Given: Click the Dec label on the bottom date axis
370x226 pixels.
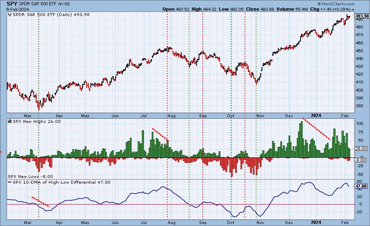Looking at the screenshot, I should click(x=289, y=222).
